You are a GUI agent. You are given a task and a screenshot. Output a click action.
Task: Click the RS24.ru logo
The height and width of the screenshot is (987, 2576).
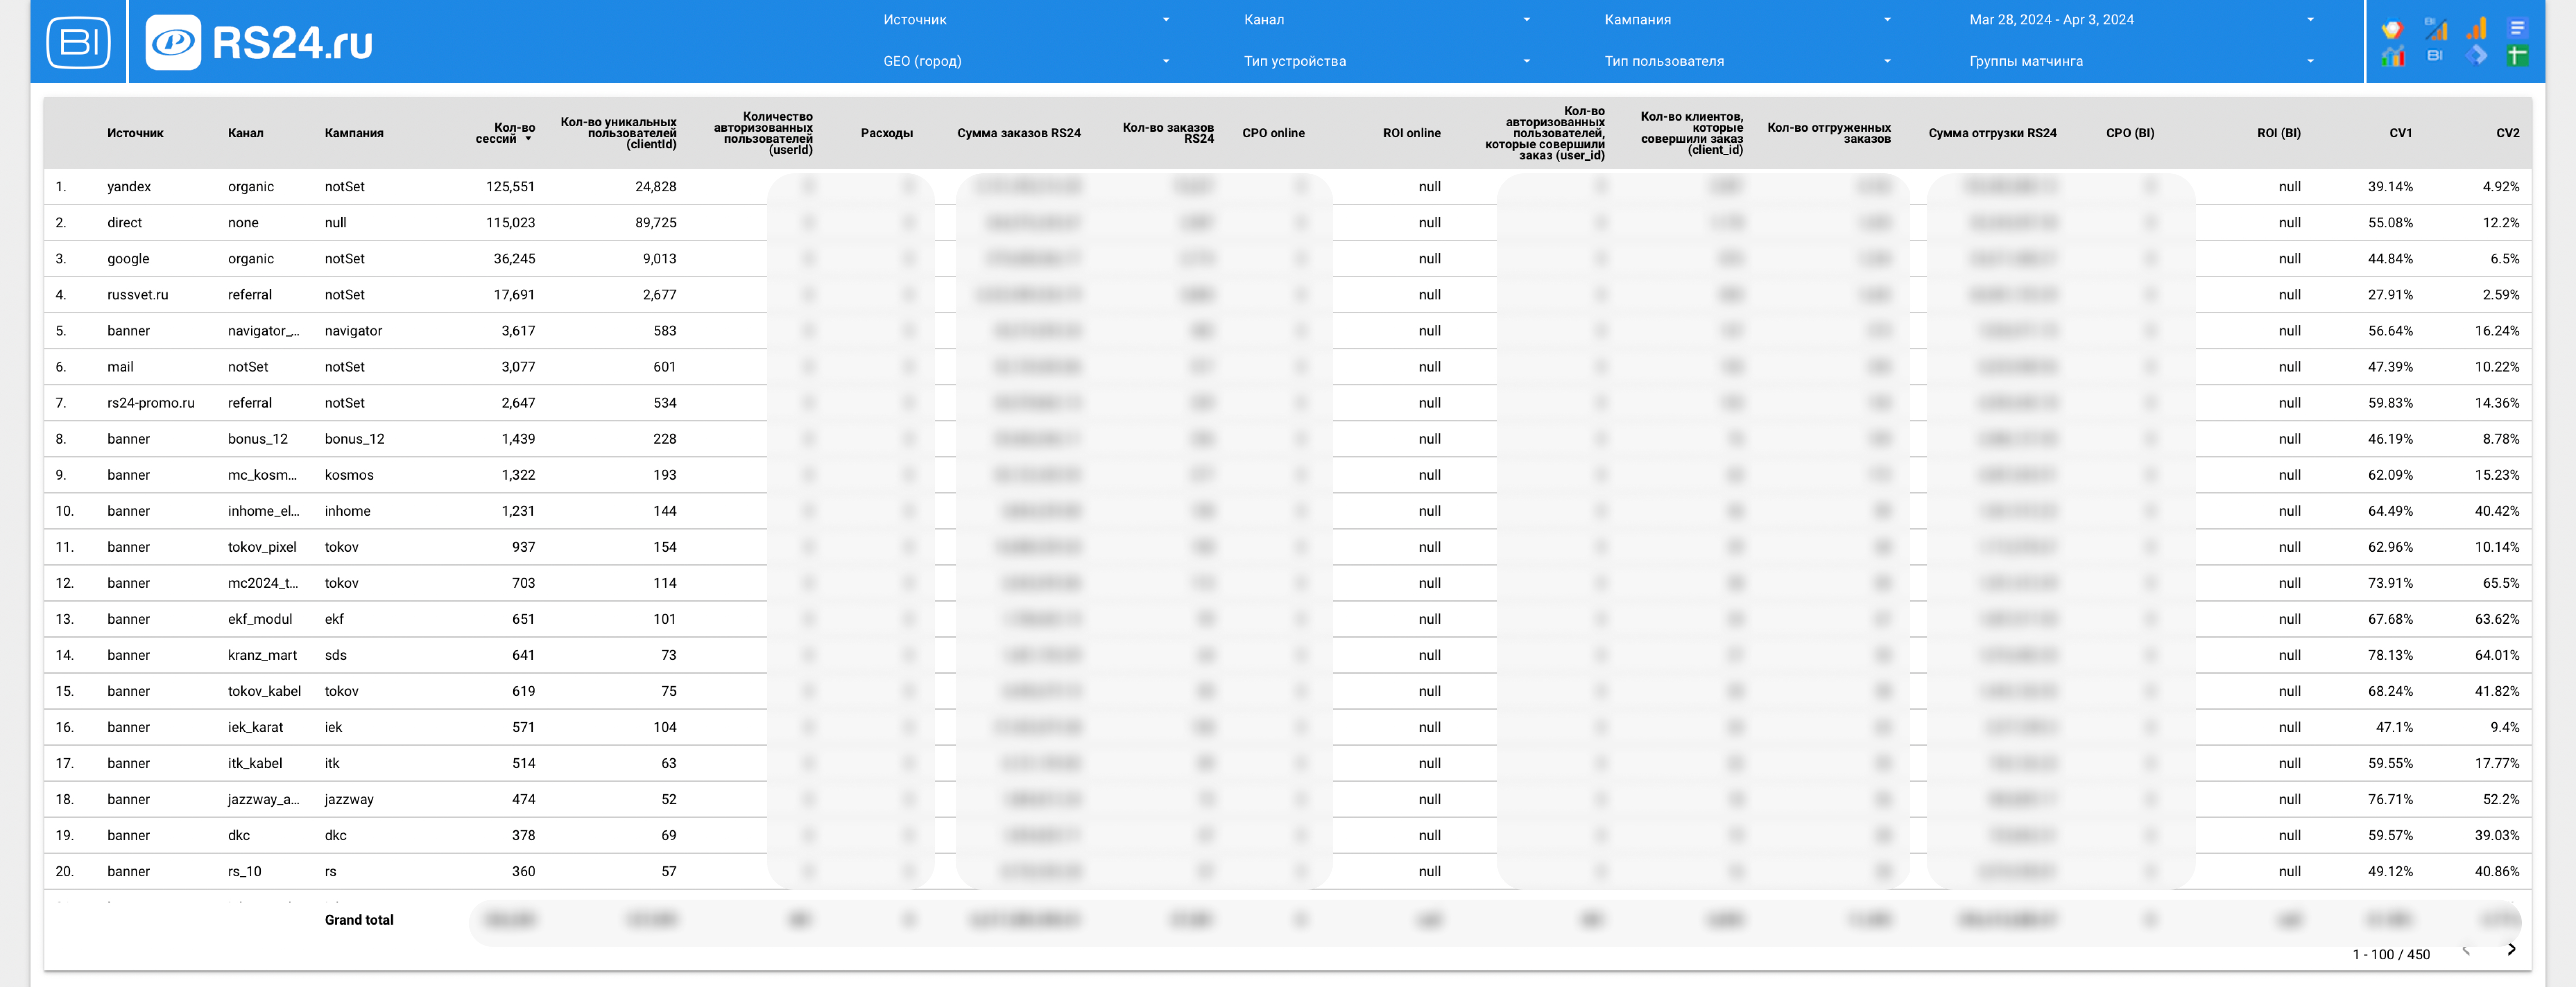tap(259, 42)
